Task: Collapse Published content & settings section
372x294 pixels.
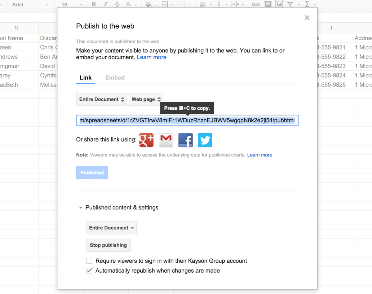Action: (x=81, y=208)
